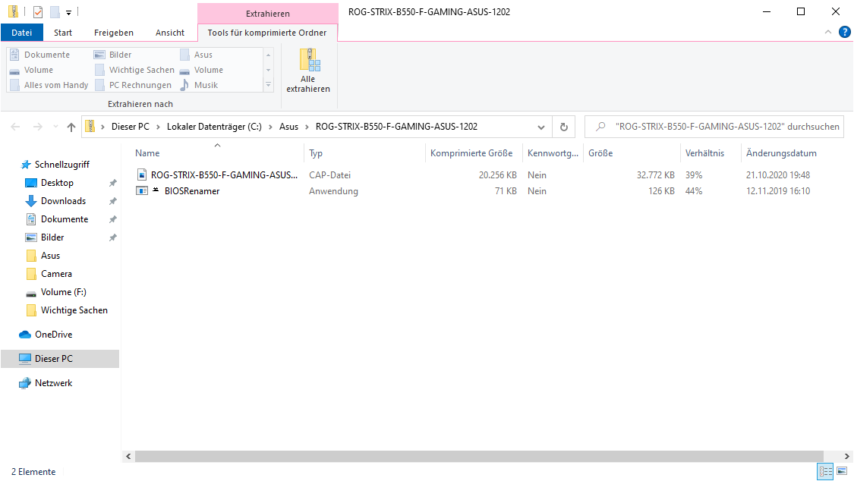Viewport: 854px width, 481px height.
Task: Open the help question mark icon
Action: pos(844,32)
